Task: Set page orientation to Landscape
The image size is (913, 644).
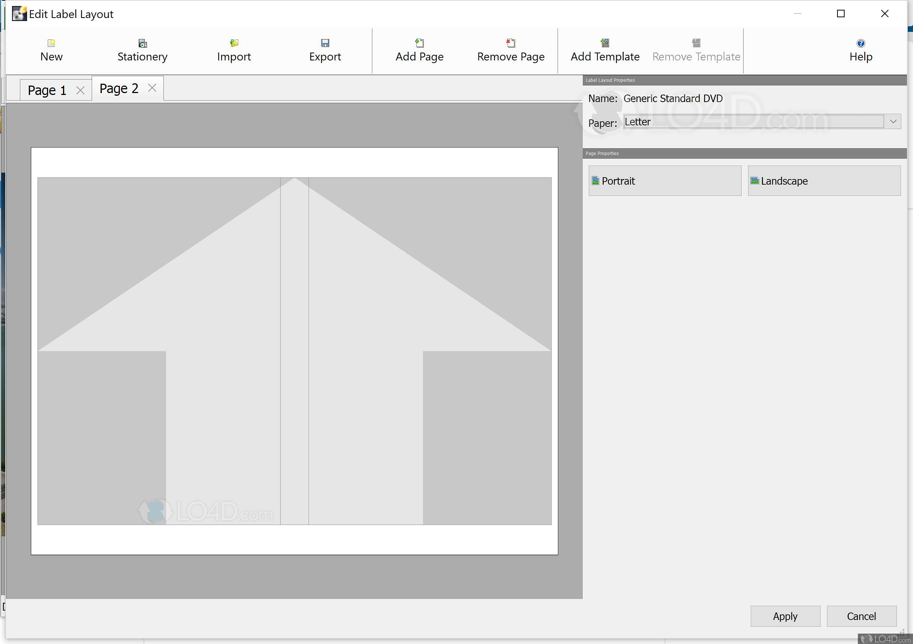Action: coord(824,181)
